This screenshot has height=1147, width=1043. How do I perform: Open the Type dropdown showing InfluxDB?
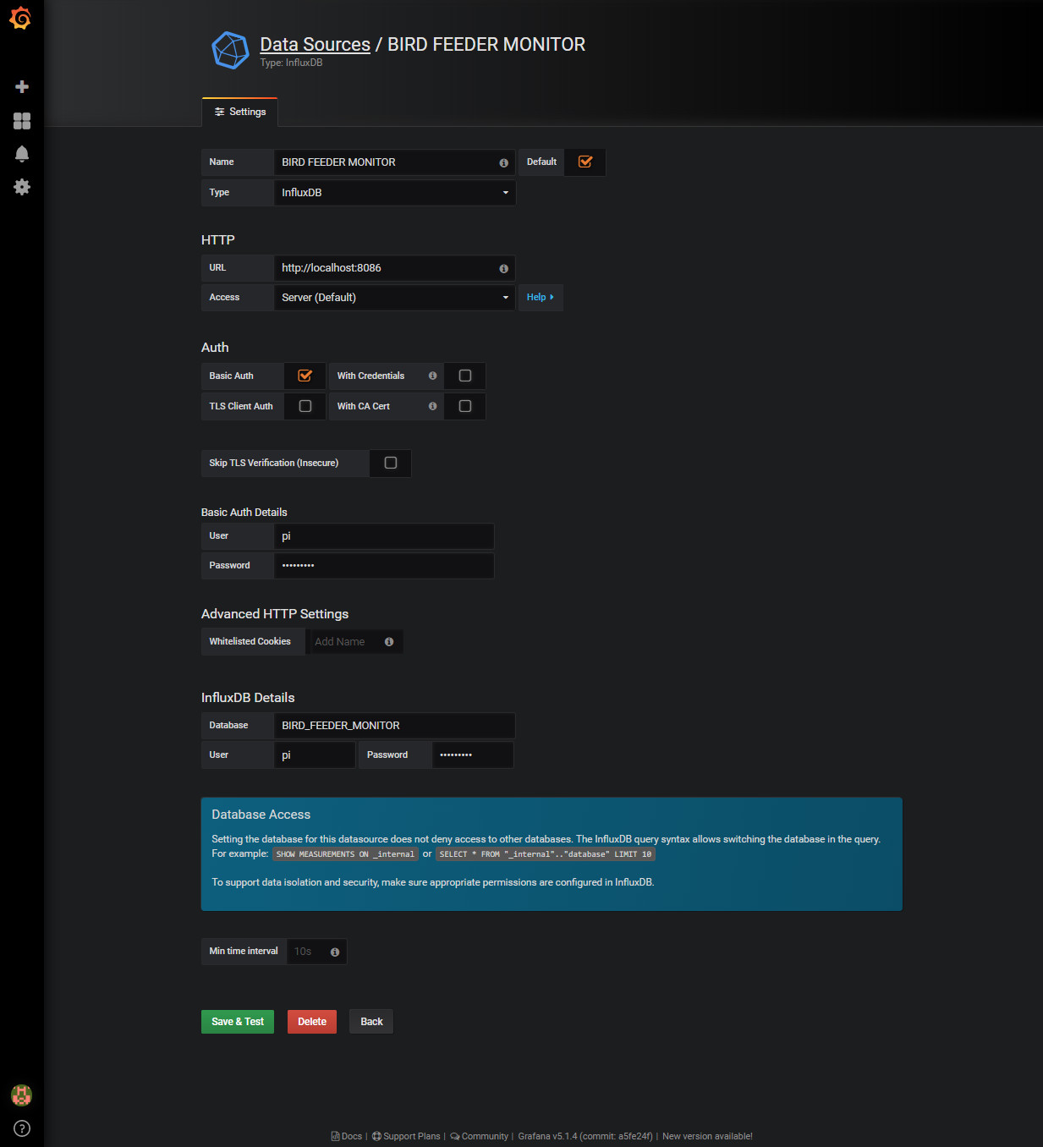pyautogui.click(x=395, y=193)
